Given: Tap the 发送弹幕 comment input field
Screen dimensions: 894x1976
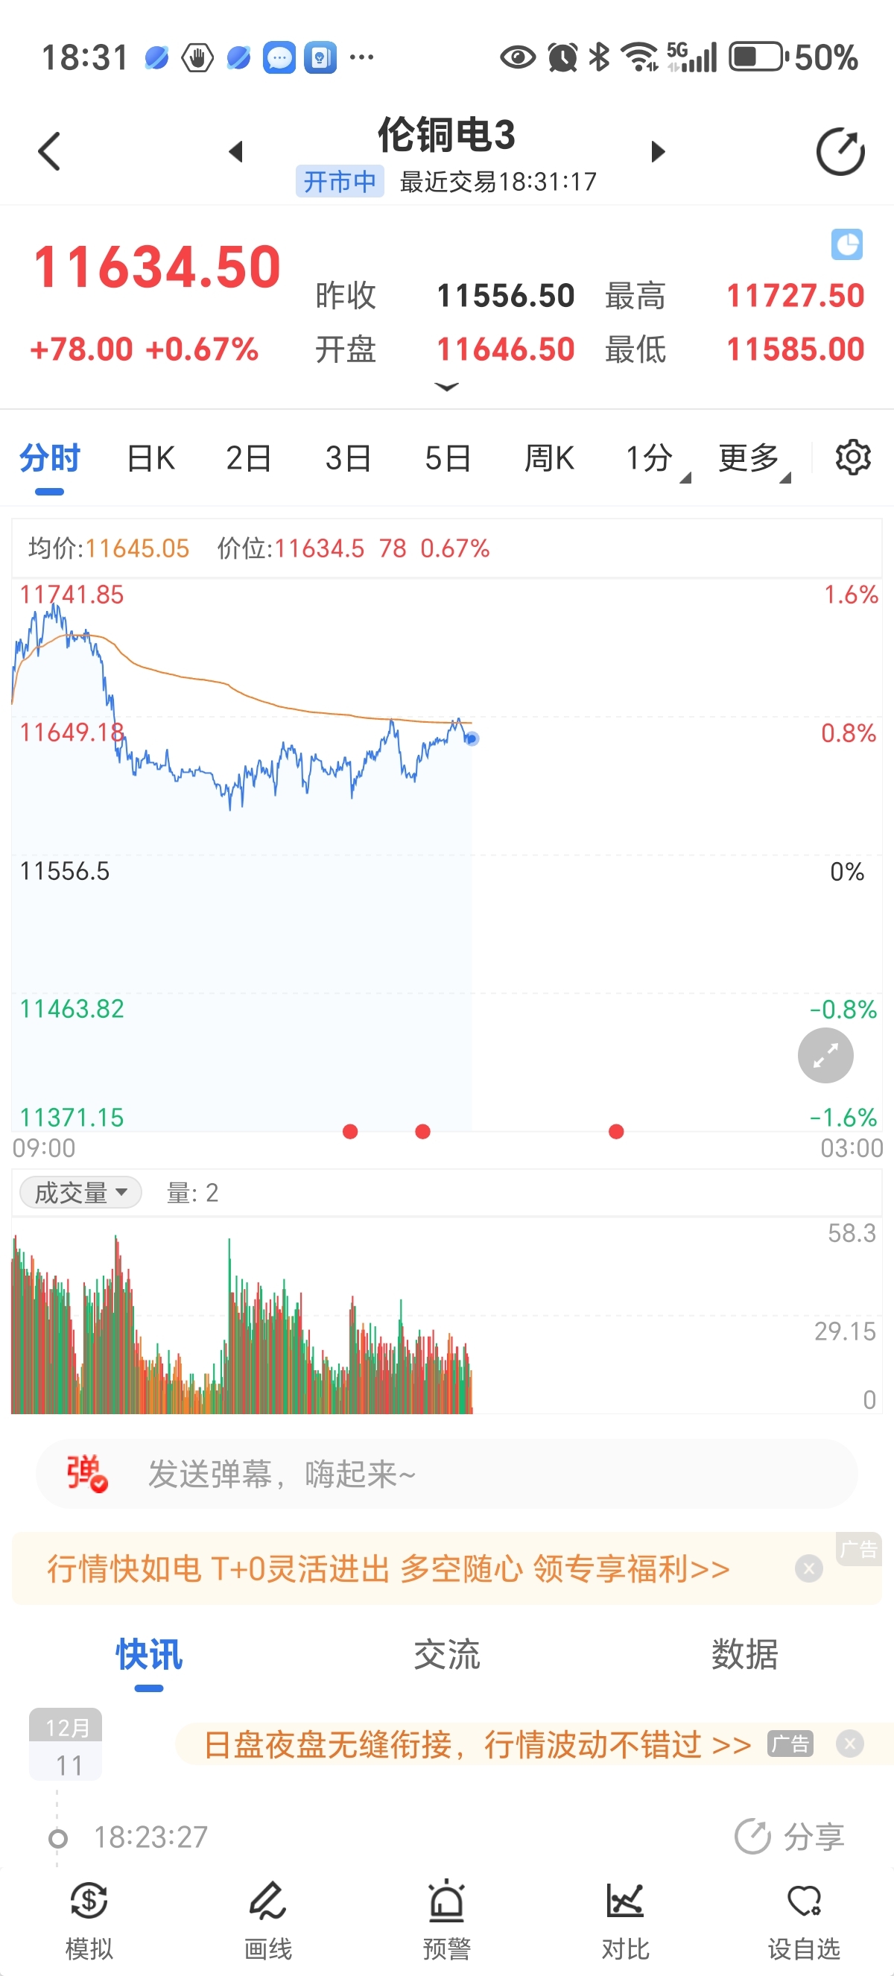Looking at the screenshot, I should tap(460, 1474).
